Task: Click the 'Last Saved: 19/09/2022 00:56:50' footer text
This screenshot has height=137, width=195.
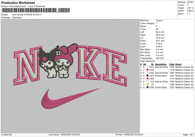Action: [x=64, y=134]
